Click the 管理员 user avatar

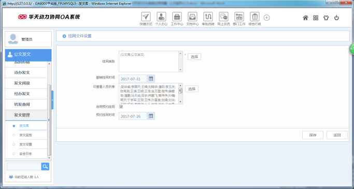click(x=13, y=39)
